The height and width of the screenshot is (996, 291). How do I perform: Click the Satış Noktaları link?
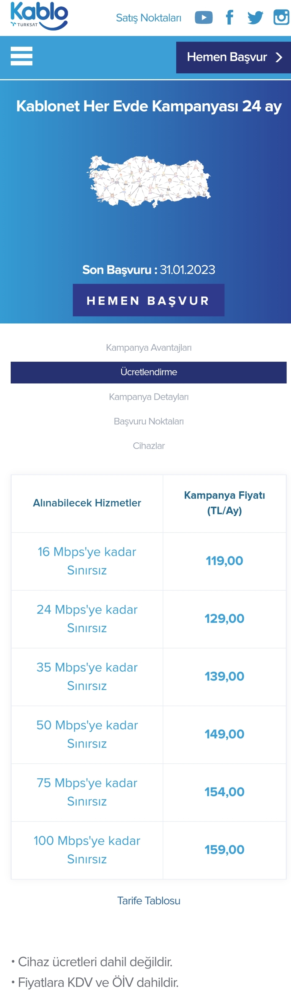(149, 18)
